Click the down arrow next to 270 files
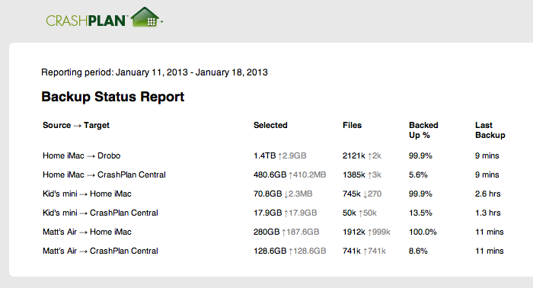Image resolution: width=533 pixels, height=288 pixels. [365, 194]
